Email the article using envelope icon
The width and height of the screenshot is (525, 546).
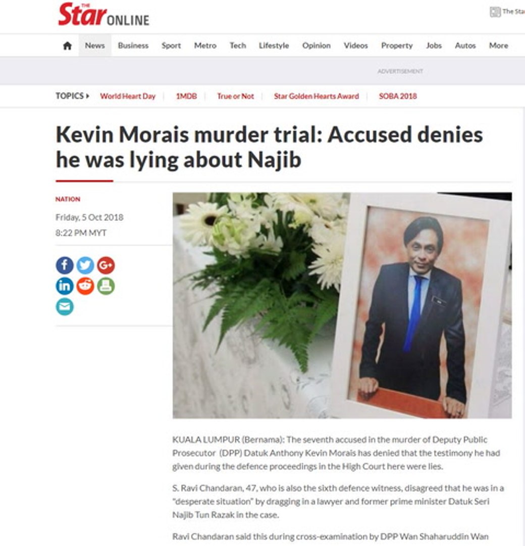point(65,306)
